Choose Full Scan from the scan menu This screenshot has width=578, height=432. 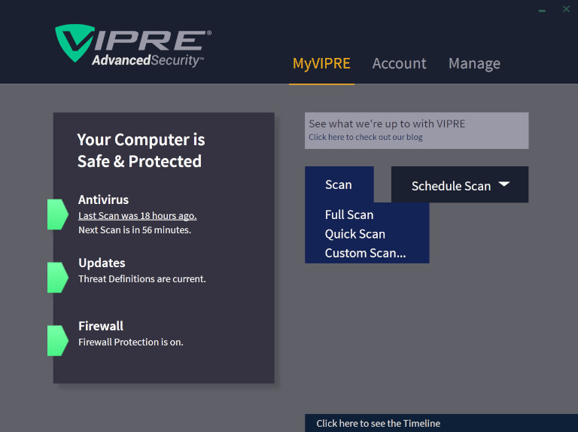coord(349,214)
